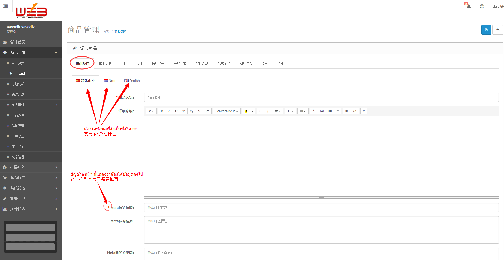Expand the 系统设置 sidebar menu
This screenshot has width=504, height=260.
pos(31,188)
